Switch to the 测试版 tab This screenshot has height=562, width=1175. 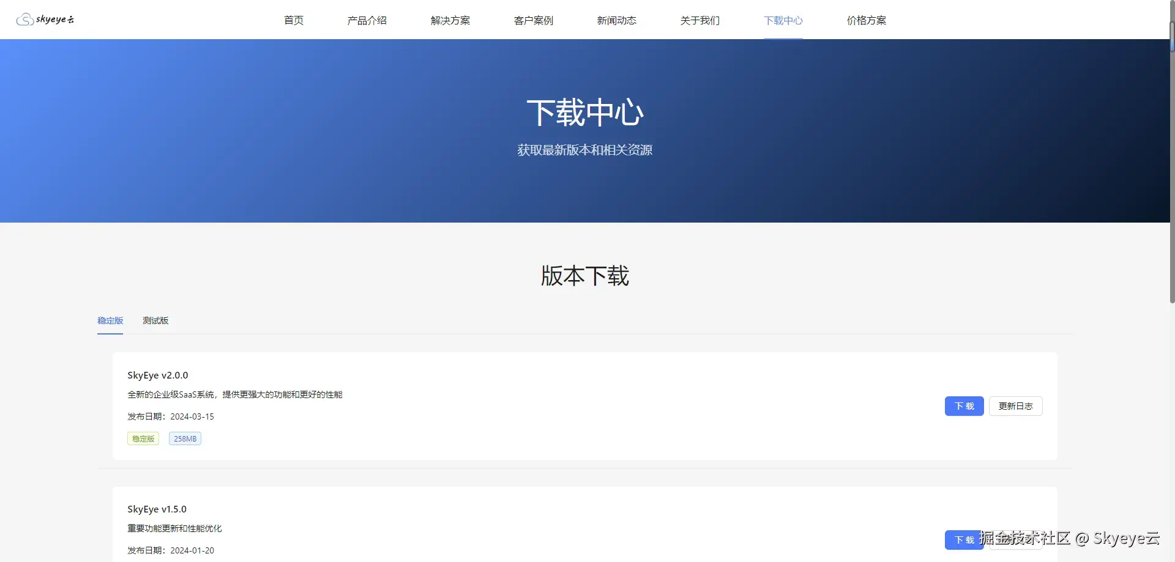pyautogui.click(x=155, y=320)
